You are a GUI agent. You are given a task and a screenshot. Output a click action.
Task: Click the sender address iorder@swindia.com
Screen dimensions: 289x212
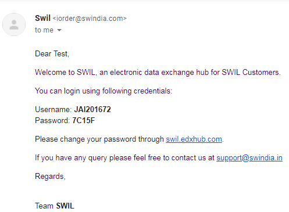click(x=90, y=19)
